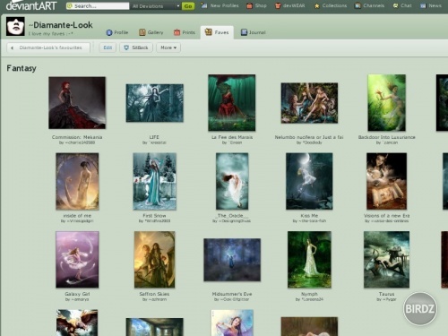Open the inside of me thumbnail
448x336 pixels.
[77, 181]
